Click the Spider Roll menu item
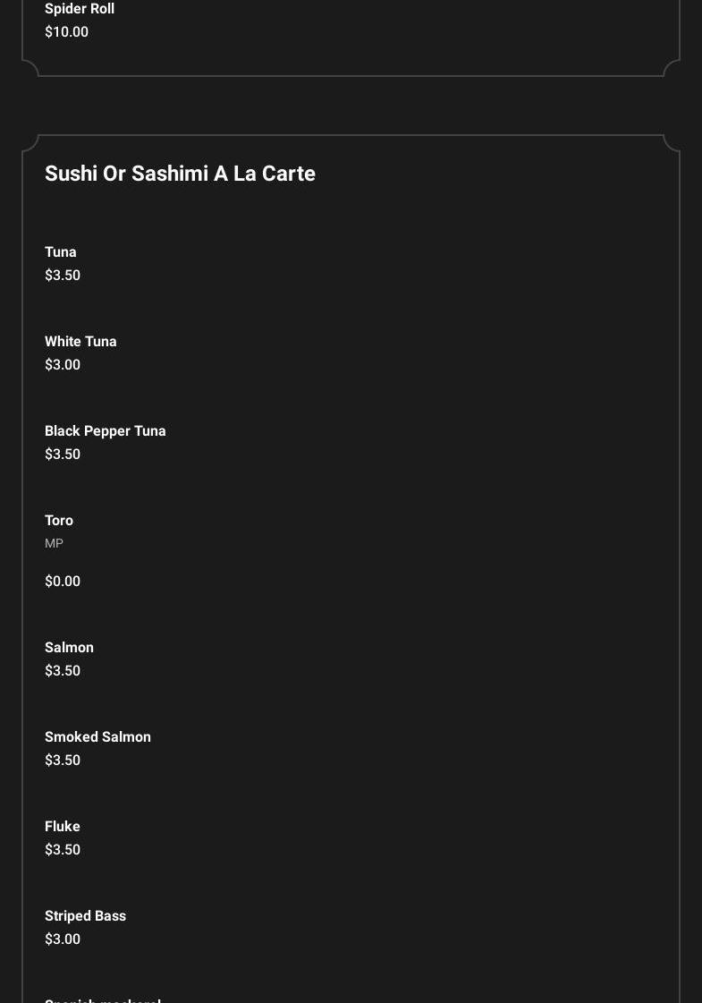The height and width of the screenshot is (1003, 702). pyautogui.click(x=80, y=9)
